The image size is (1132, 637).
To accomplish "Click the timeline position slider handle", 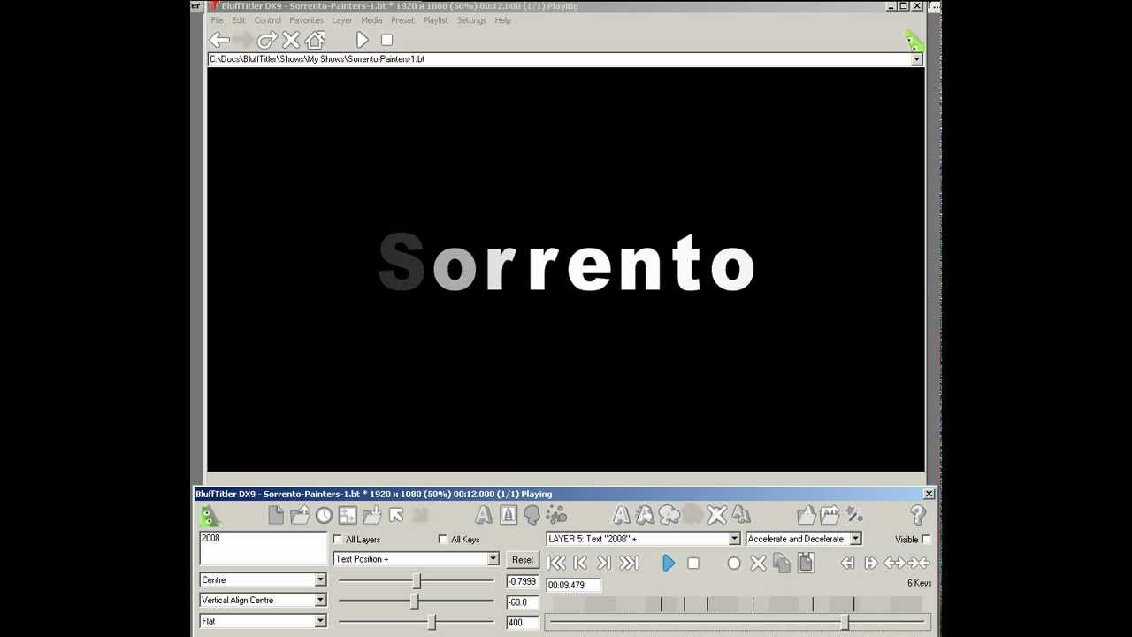I will 845,622.
